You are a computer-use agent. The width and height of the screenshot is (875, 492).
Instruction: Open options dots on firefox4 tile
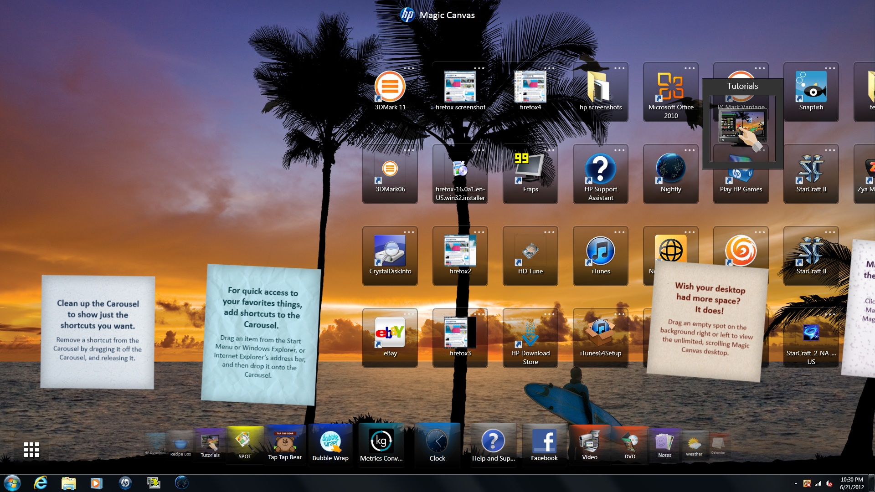(549, 68)
